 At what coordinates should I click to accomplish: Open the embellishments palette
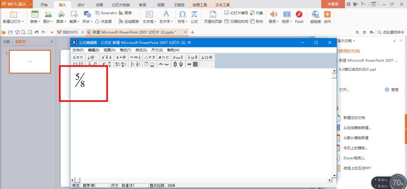coord(107,58)
